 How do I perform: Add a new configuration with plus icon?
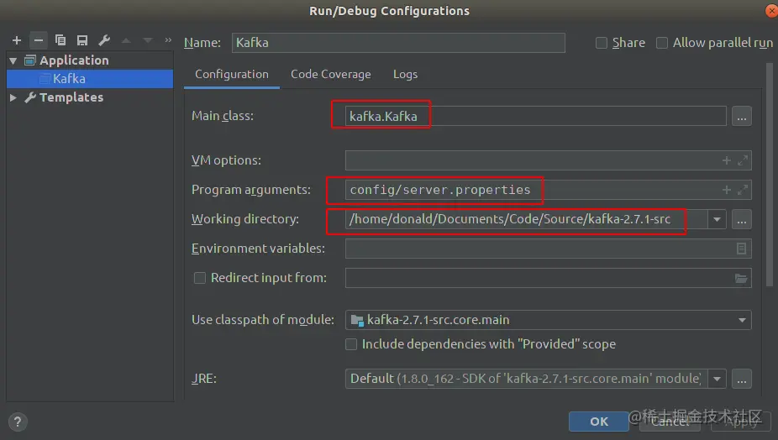click(x=16, y=40)
